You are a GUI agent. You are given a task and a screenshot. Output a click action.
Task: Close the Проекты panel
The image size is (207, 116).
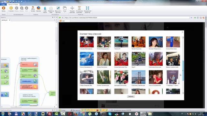point(57,17)
